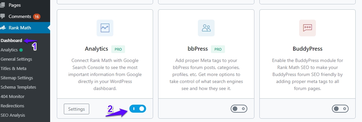Image resolution: width=362 pixels, height=122 pixels.
Task: Click the bbPress users icon
Action: click(206, 28)
